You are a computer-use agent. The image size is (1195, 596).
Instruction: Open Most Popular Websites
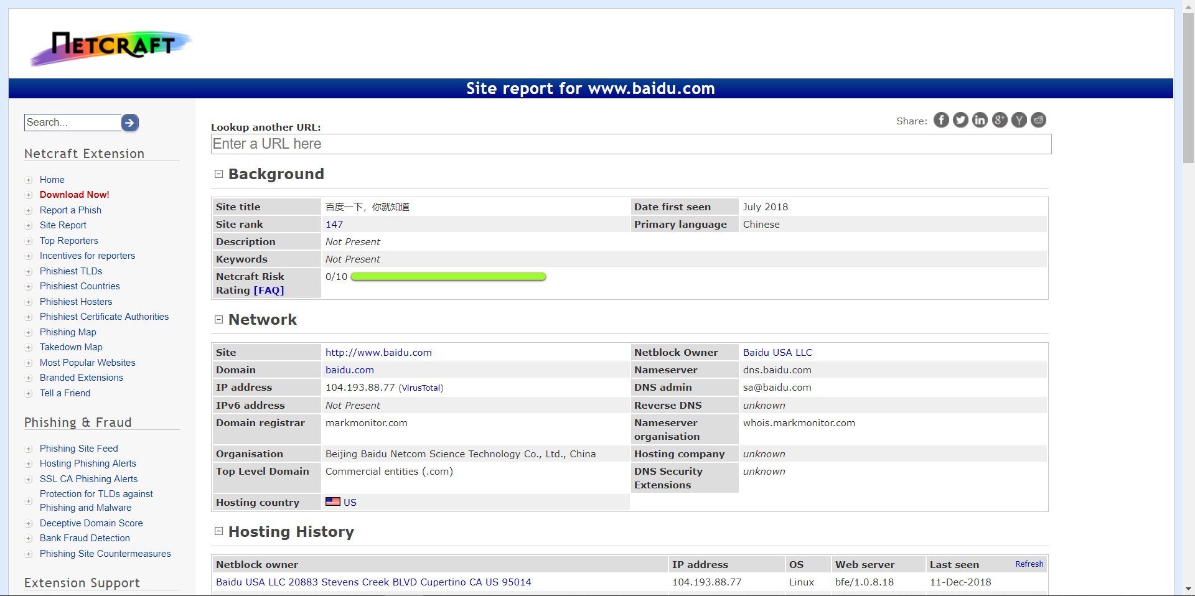[87, 363]
